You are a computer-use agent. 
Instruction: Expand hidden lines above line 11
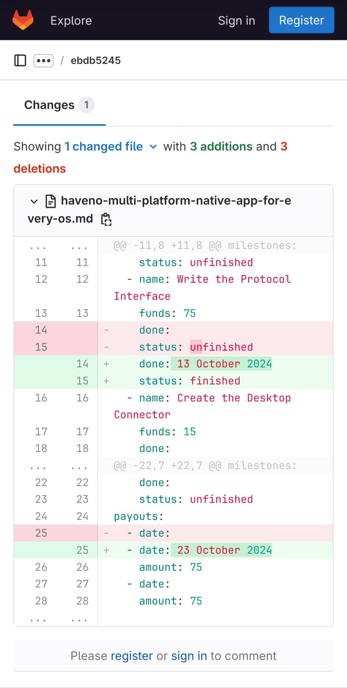(38, 246)
